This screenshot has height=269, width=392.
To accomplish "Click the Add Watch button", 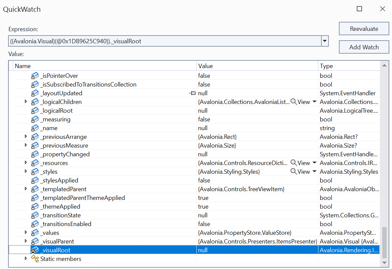I will (x=364, y=47).
